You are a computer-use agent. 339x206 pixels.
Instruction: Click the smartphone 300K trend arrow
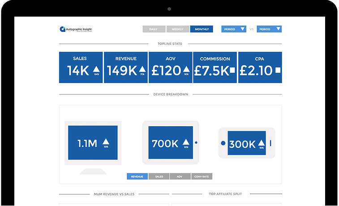(x=261, y=143)
